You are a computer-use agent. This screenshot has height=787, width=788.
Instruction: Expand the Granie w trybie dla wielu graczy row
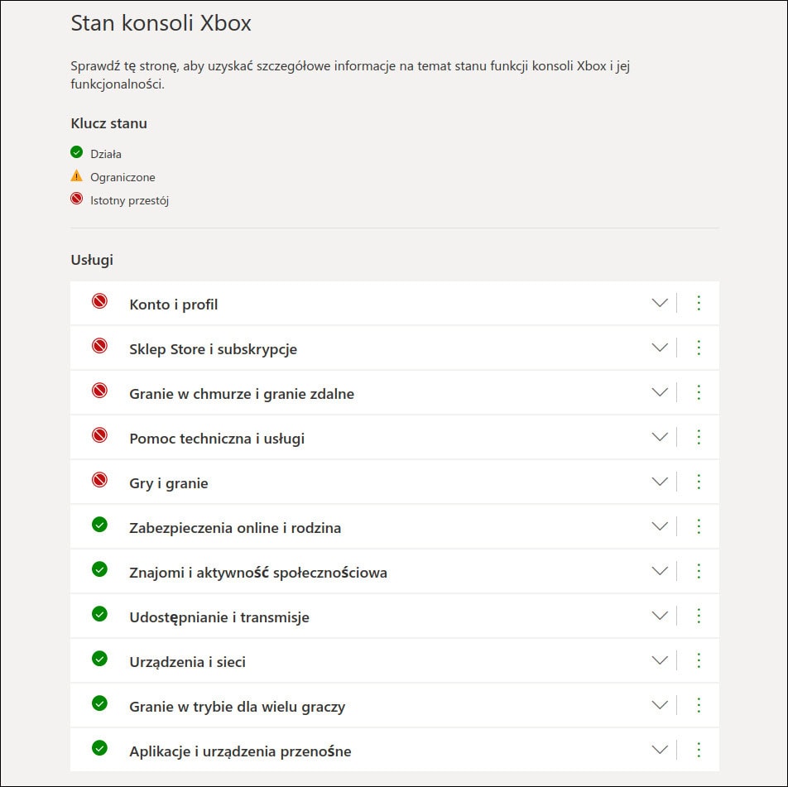pos(660,706)
